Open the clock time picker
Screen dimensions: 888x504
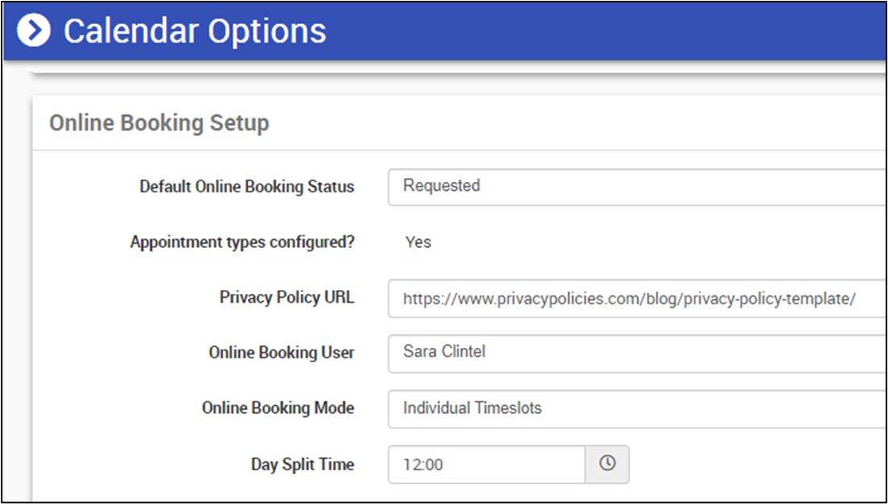(x=607, y=464)
